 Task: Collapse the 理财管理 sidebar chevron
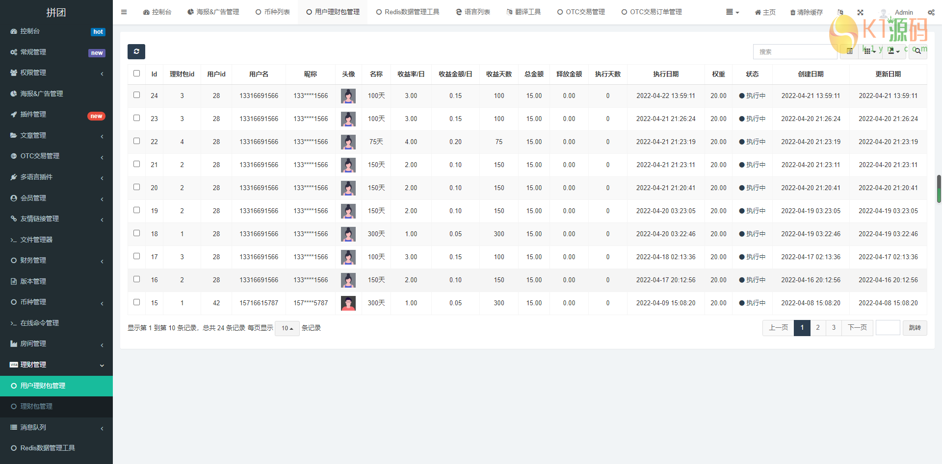(x=102, y=365)
